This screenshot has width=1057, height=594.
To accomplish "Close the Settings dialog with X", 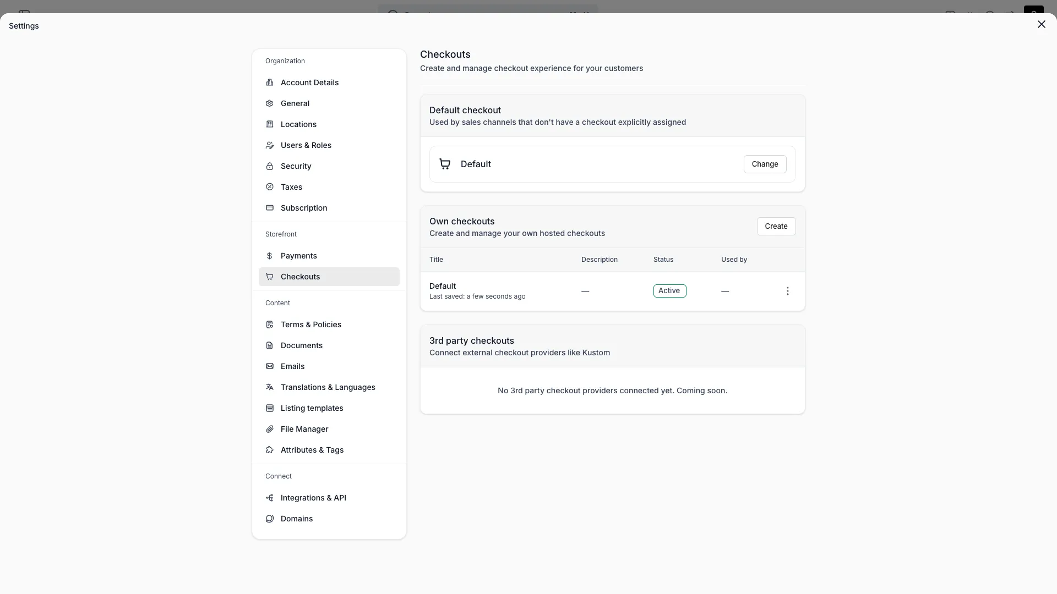I will [x=1042, y=24].
